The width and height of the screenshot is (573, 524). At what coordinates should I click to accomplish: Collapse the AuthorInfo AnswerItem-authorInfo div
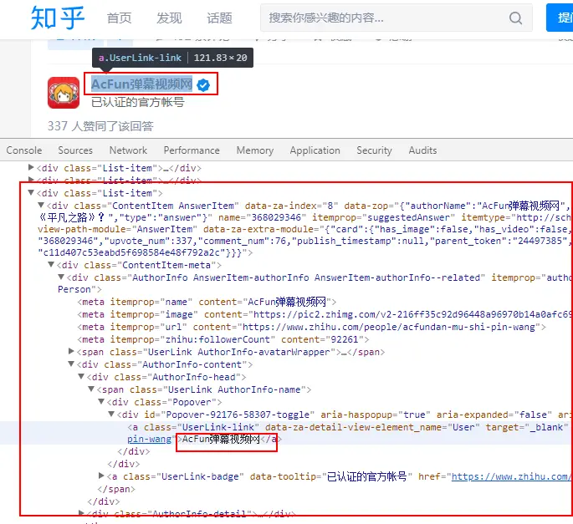[x=61, y=277]
